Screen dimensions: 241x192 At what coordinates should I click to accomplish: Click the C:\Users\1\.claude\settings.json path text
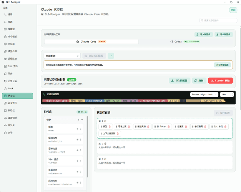coord(63,84)
